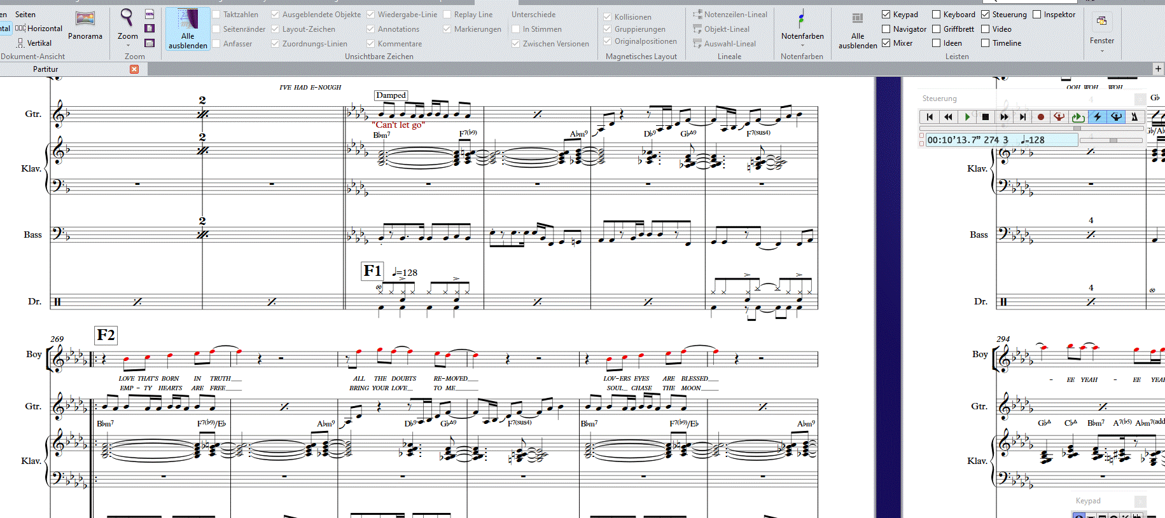Viewport: 1165px width, 518px height.
Task: Set zoom to 100% icon
Action: point(150,14)
